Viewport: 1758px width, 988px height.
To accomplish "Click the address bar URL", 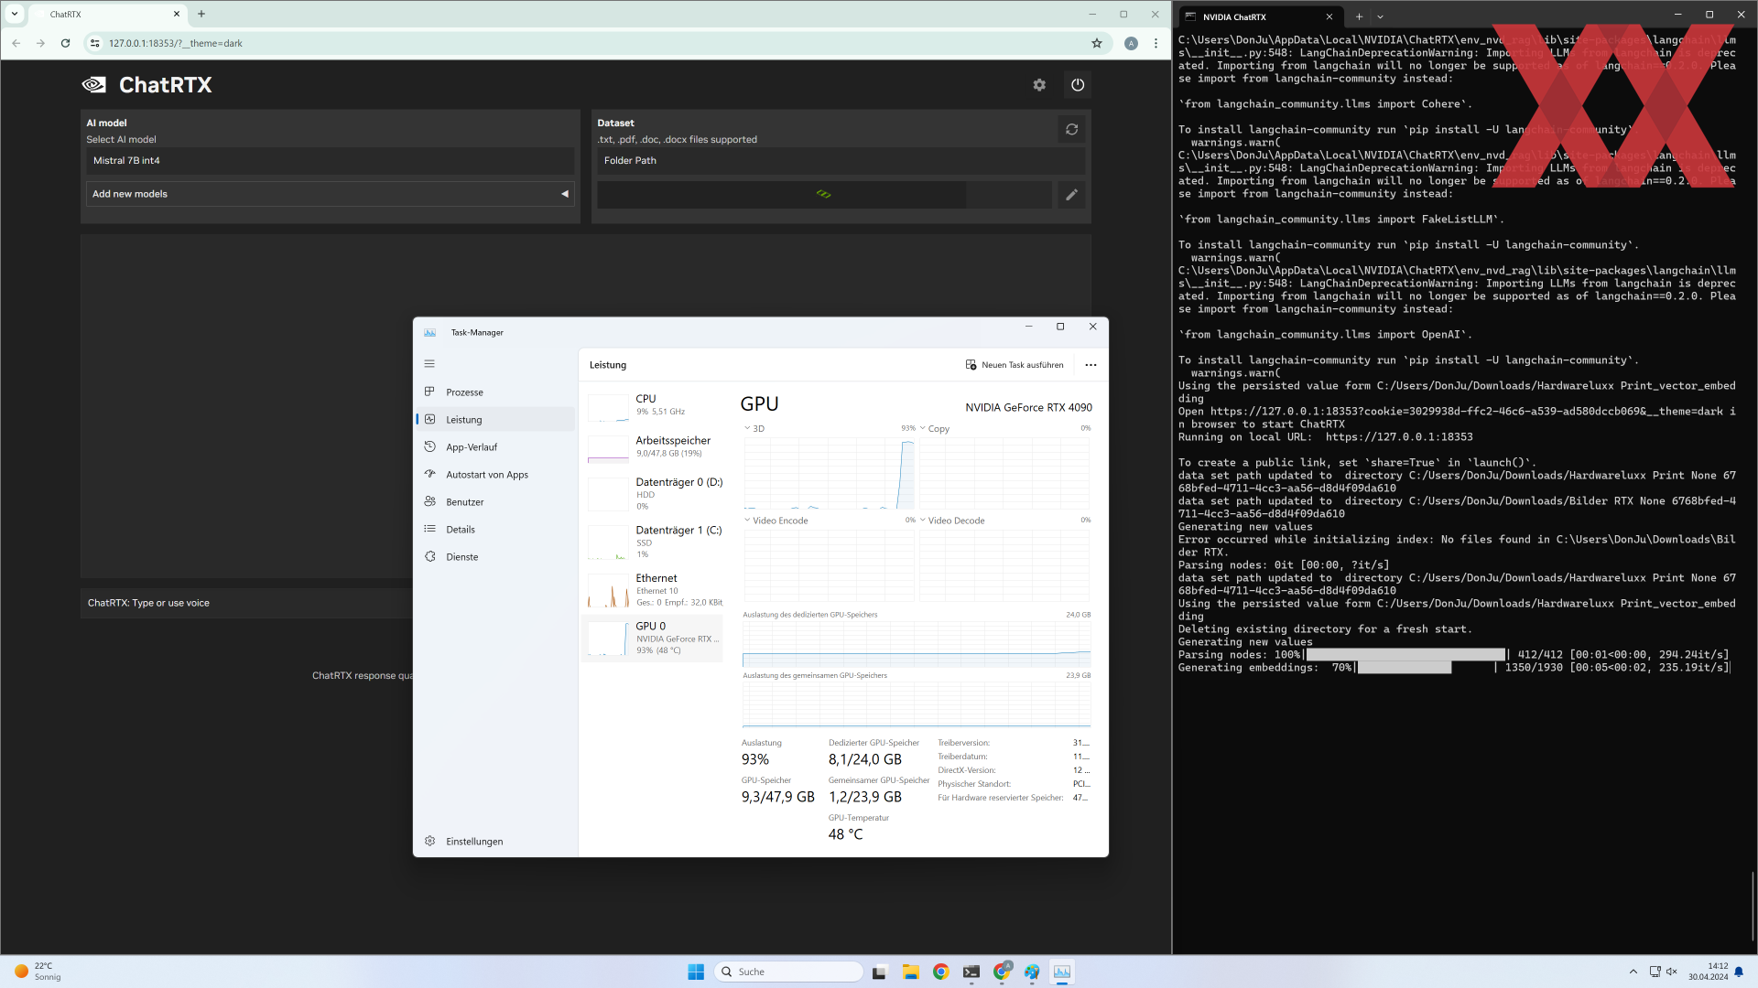I will (176, 43).
